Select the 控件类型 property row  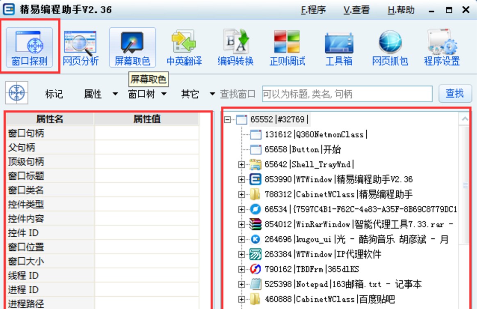click(x=103, y=205)
